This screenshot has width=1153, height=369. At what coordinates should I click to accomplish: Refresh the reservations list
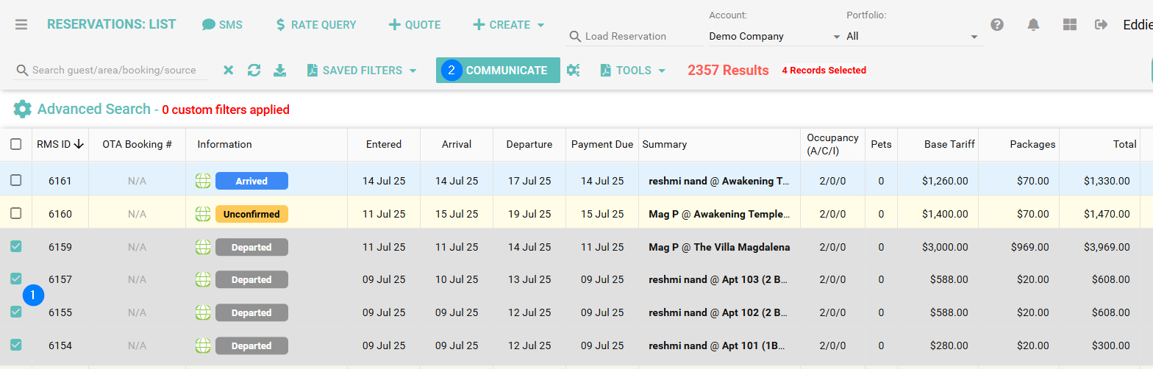(254, 71)
